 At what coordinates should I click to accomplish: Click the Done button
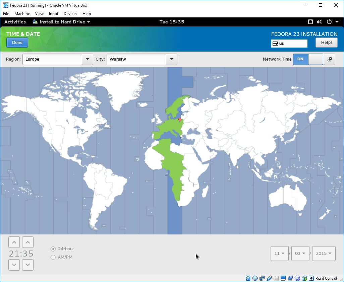pyautogui.click(x=17, y=43)
